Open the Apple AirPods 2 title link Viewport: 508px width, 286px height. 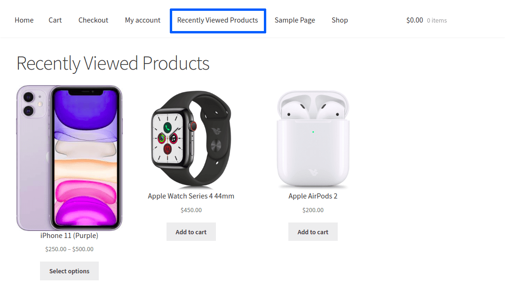point(313,196)
